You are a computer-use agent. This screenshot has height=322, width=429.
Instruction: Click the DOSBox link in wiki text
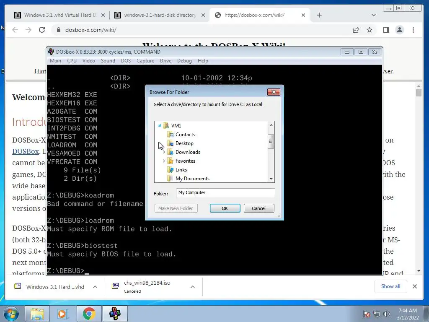click(26, 151)
